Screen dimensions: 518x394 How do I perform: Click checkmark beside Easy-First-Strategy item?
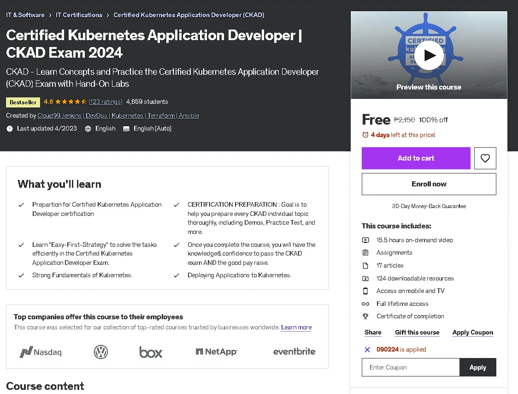(21, 245)
